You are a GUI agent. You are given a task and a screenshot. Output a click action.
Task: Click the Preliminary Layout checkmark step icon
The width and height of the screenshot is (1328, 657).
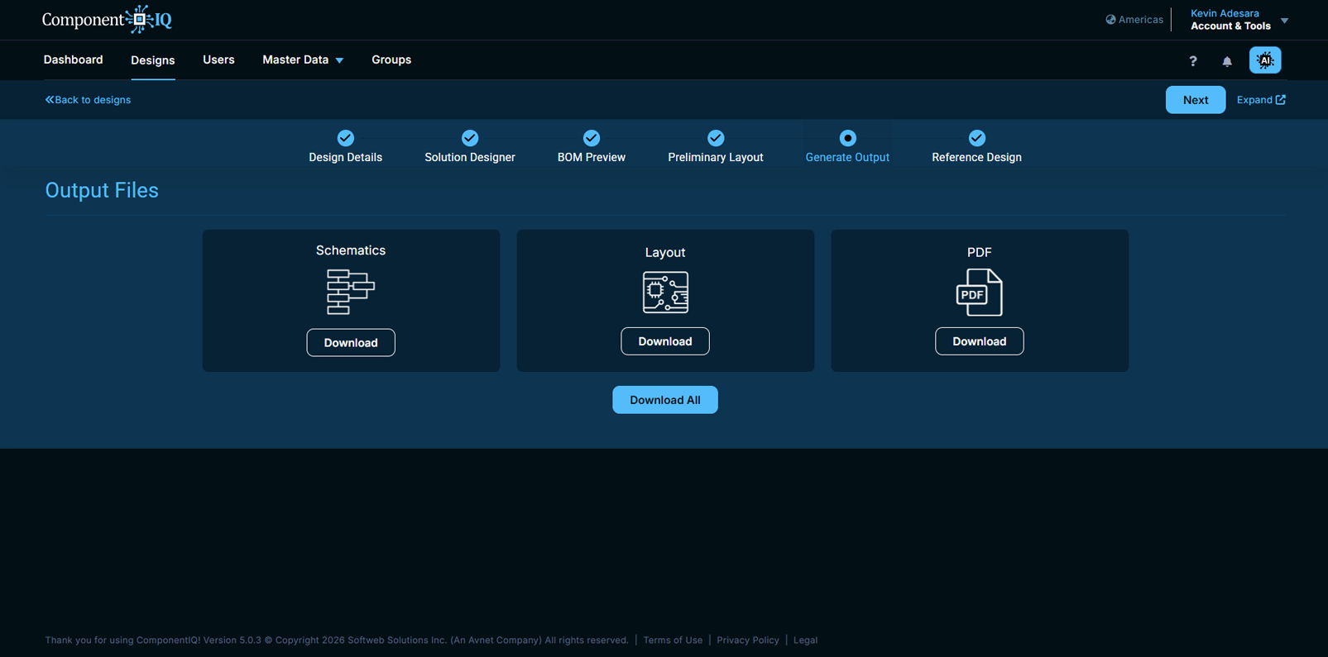(716, 138)
